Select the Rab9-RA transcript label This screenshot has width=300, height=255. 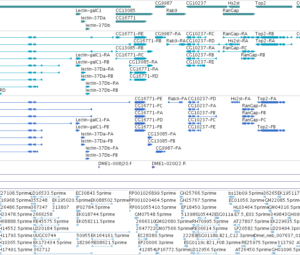(176, 41)
